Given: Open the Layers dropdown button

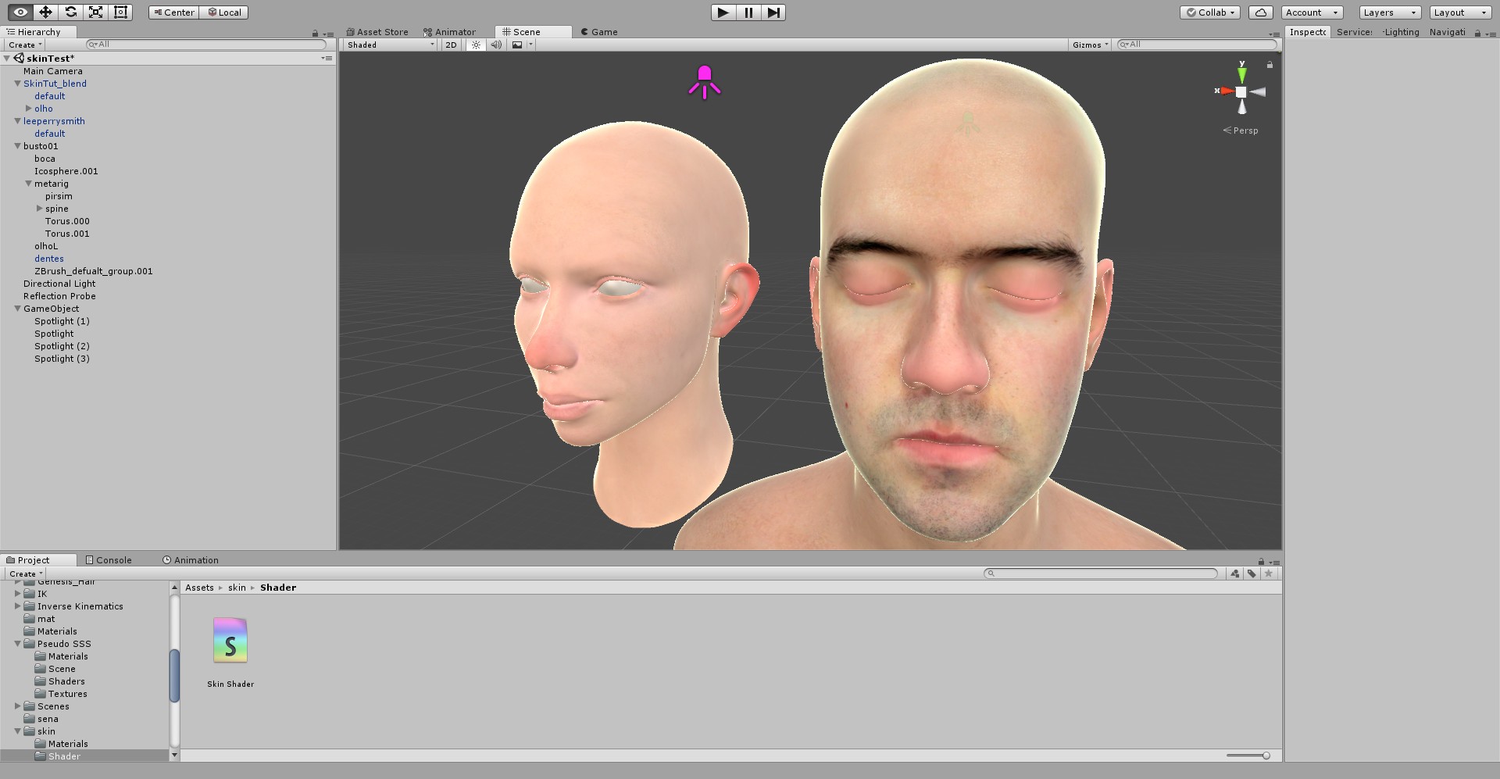Looking at the screenshot, I should (1389, 13).
